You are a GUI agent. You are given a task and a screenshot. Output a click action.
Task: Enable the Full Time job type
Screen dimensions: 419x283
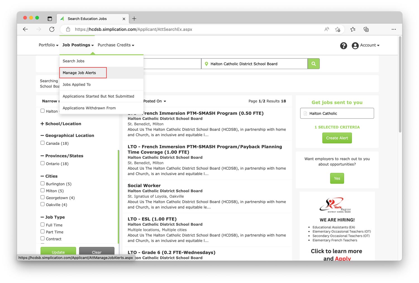click(42, 225)
